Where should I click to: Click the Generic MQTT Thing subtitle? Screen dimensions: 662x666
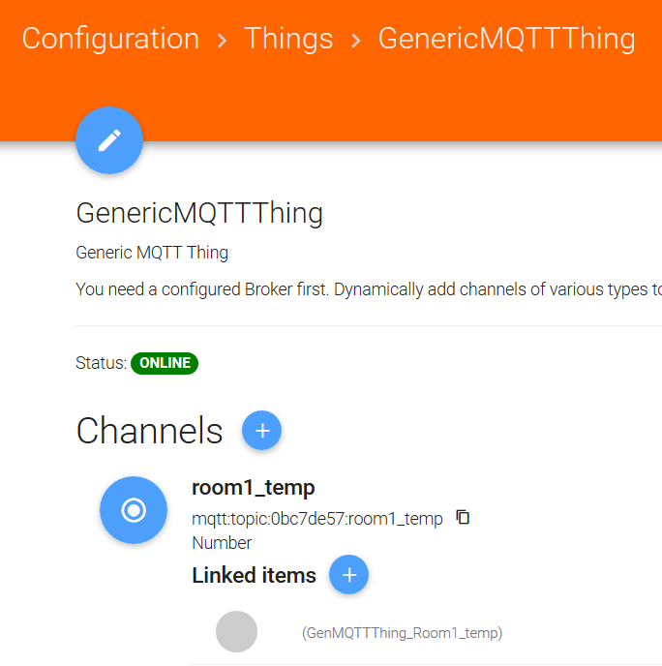click(152, 254)
